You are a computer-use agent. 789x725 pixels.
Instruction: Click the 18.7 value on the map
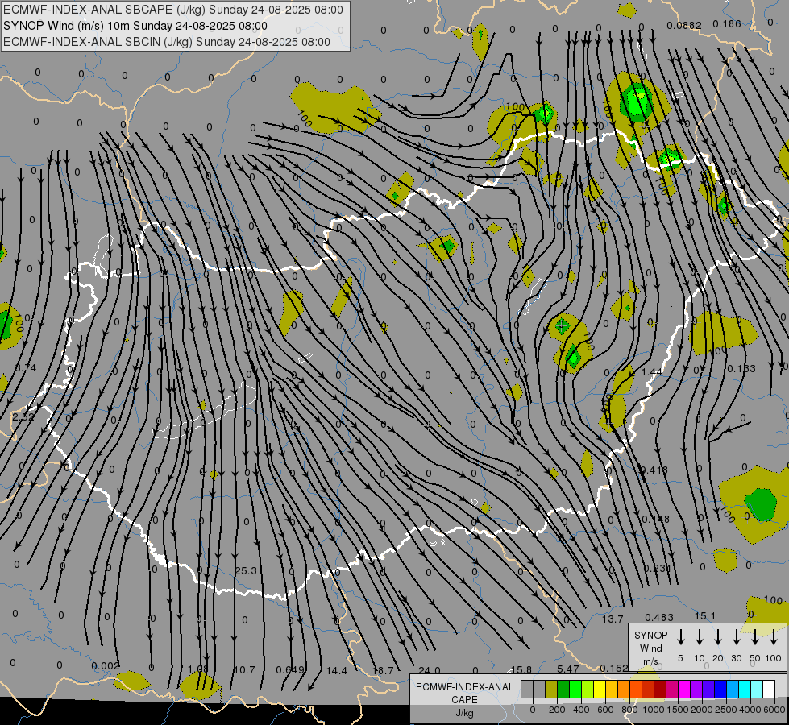pyautogui.click(x=383, y=671)
